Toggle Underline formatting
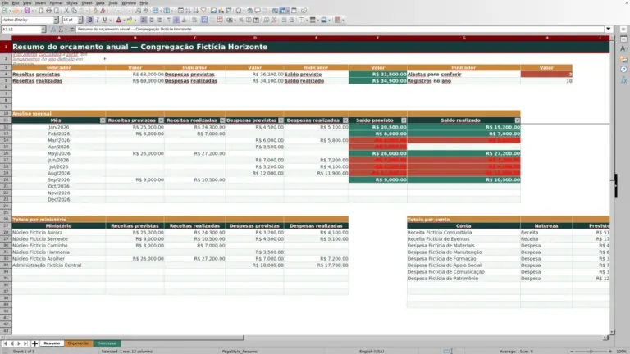The image size is (630, 354). click(x=105, y=20)
